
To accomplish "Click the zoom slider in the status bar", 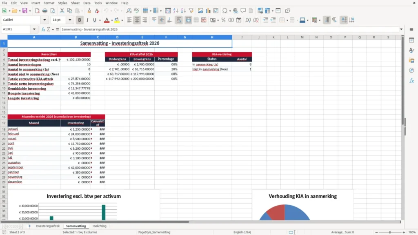I will pyautogui.click(x=390, y=232).
